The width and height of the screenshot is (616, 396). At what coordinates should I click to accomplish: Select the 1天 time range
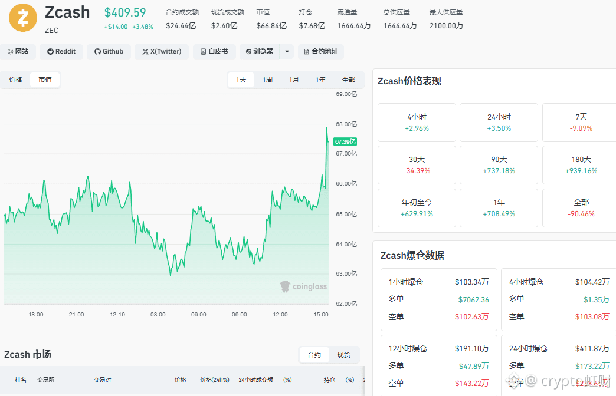coord(241,80)
